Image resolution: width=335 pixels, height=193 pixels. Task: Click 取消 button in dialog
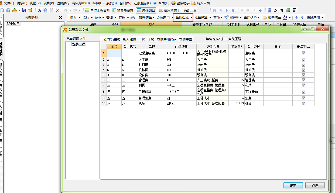click(x=315, y=185)
